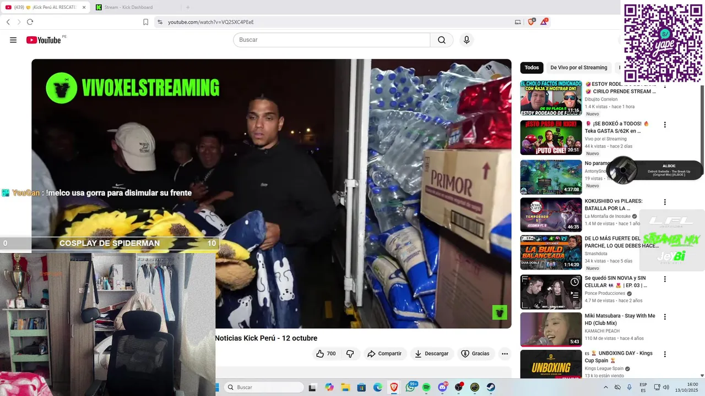Image resolution: width=705 pixels, height=396 pixels.
Task: Open 'UNBOXING DAY - Kings Cup Spain' title
Action: [x=619, y=356]
